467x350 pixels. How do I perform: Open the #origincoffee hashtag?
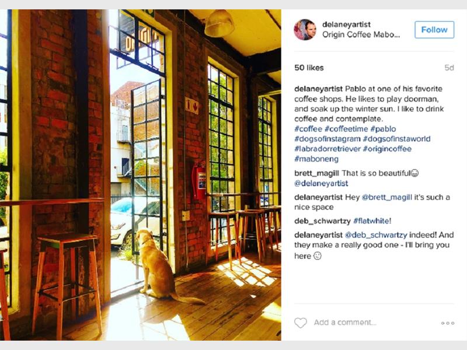tap(387, 149)
